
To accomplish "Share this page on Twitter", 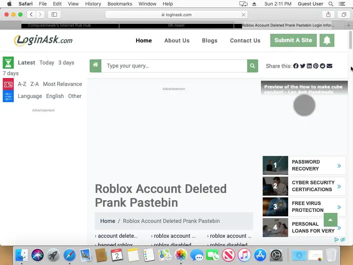I will (x=303, y=66).
